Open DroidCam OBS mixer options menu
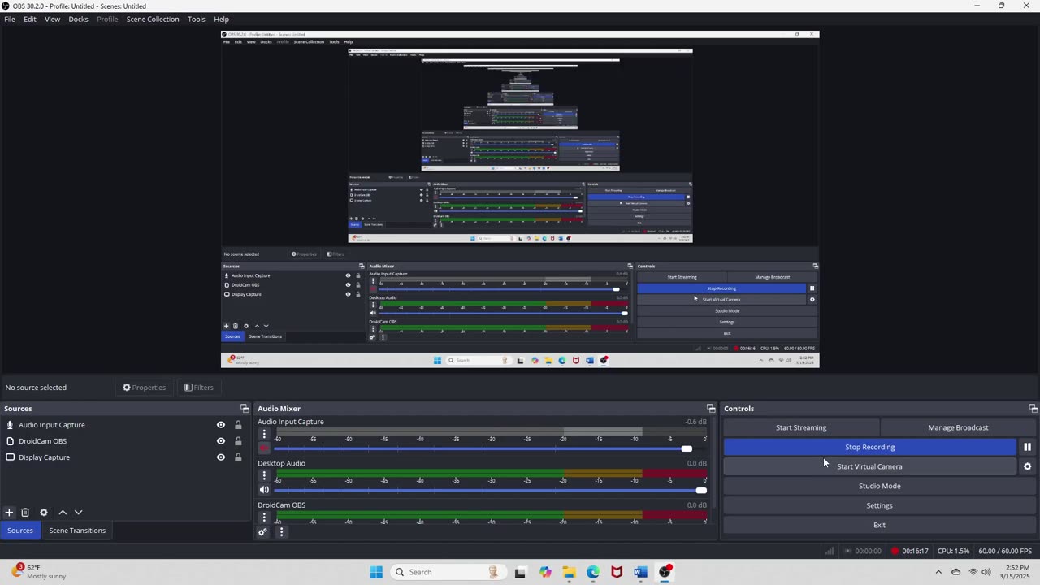Screen dimensions: 1040x585 click(264, 517)
